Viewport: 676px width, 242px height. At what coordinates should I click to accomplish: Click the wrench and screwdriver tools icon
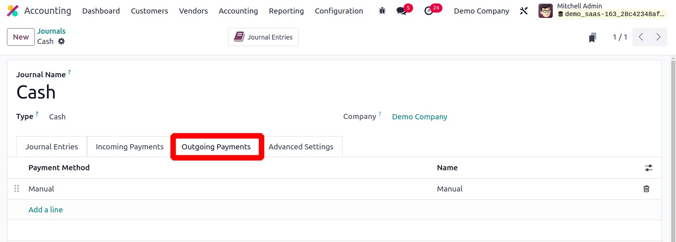(524, 11)
